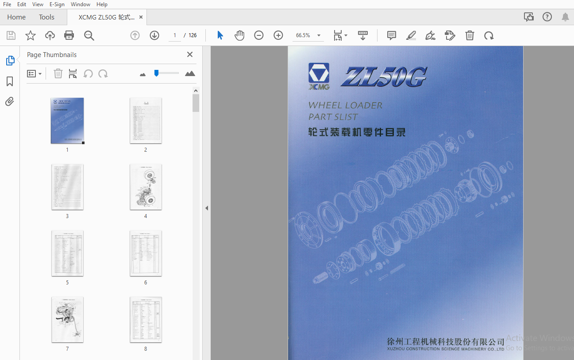The width and height of the screenshot is (574, 360).
Task: Open the Add Comment sticky note tool
Action: (391, 35)
